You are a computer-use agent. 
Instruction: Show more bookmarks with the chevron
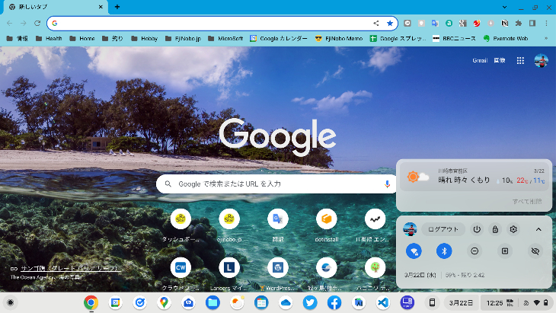(546, 38)
